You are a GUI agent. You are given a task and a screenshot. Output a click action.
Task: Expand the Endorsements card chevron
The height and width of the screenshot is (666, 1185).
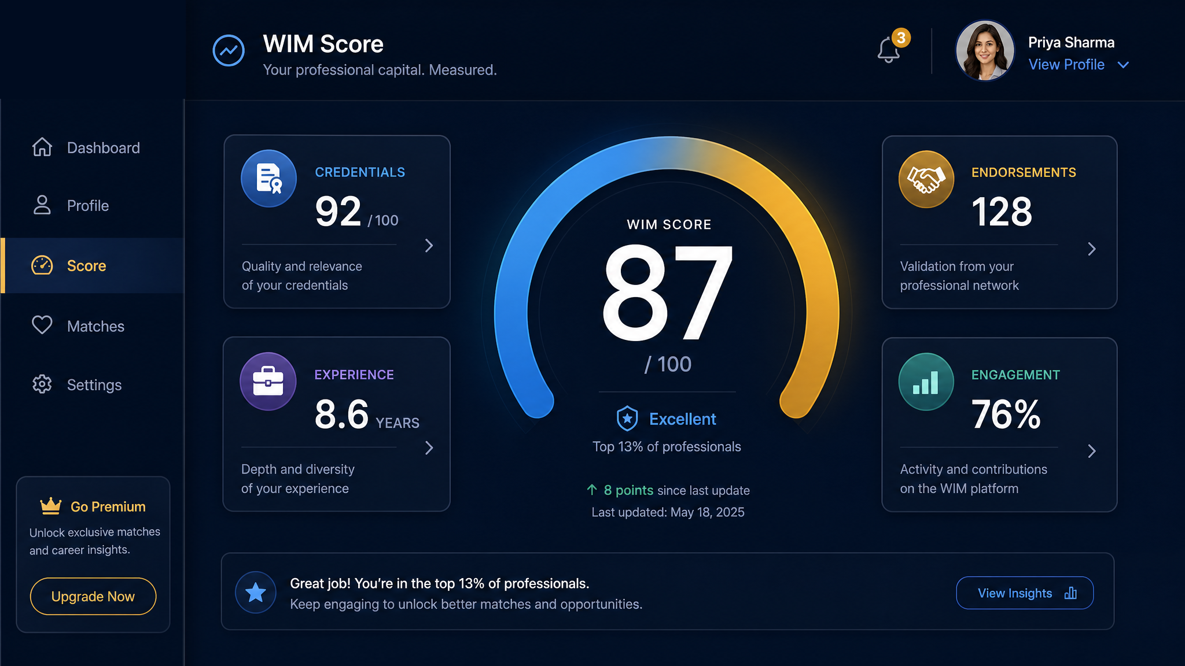pyautogui.click(x=1092, y=249)
